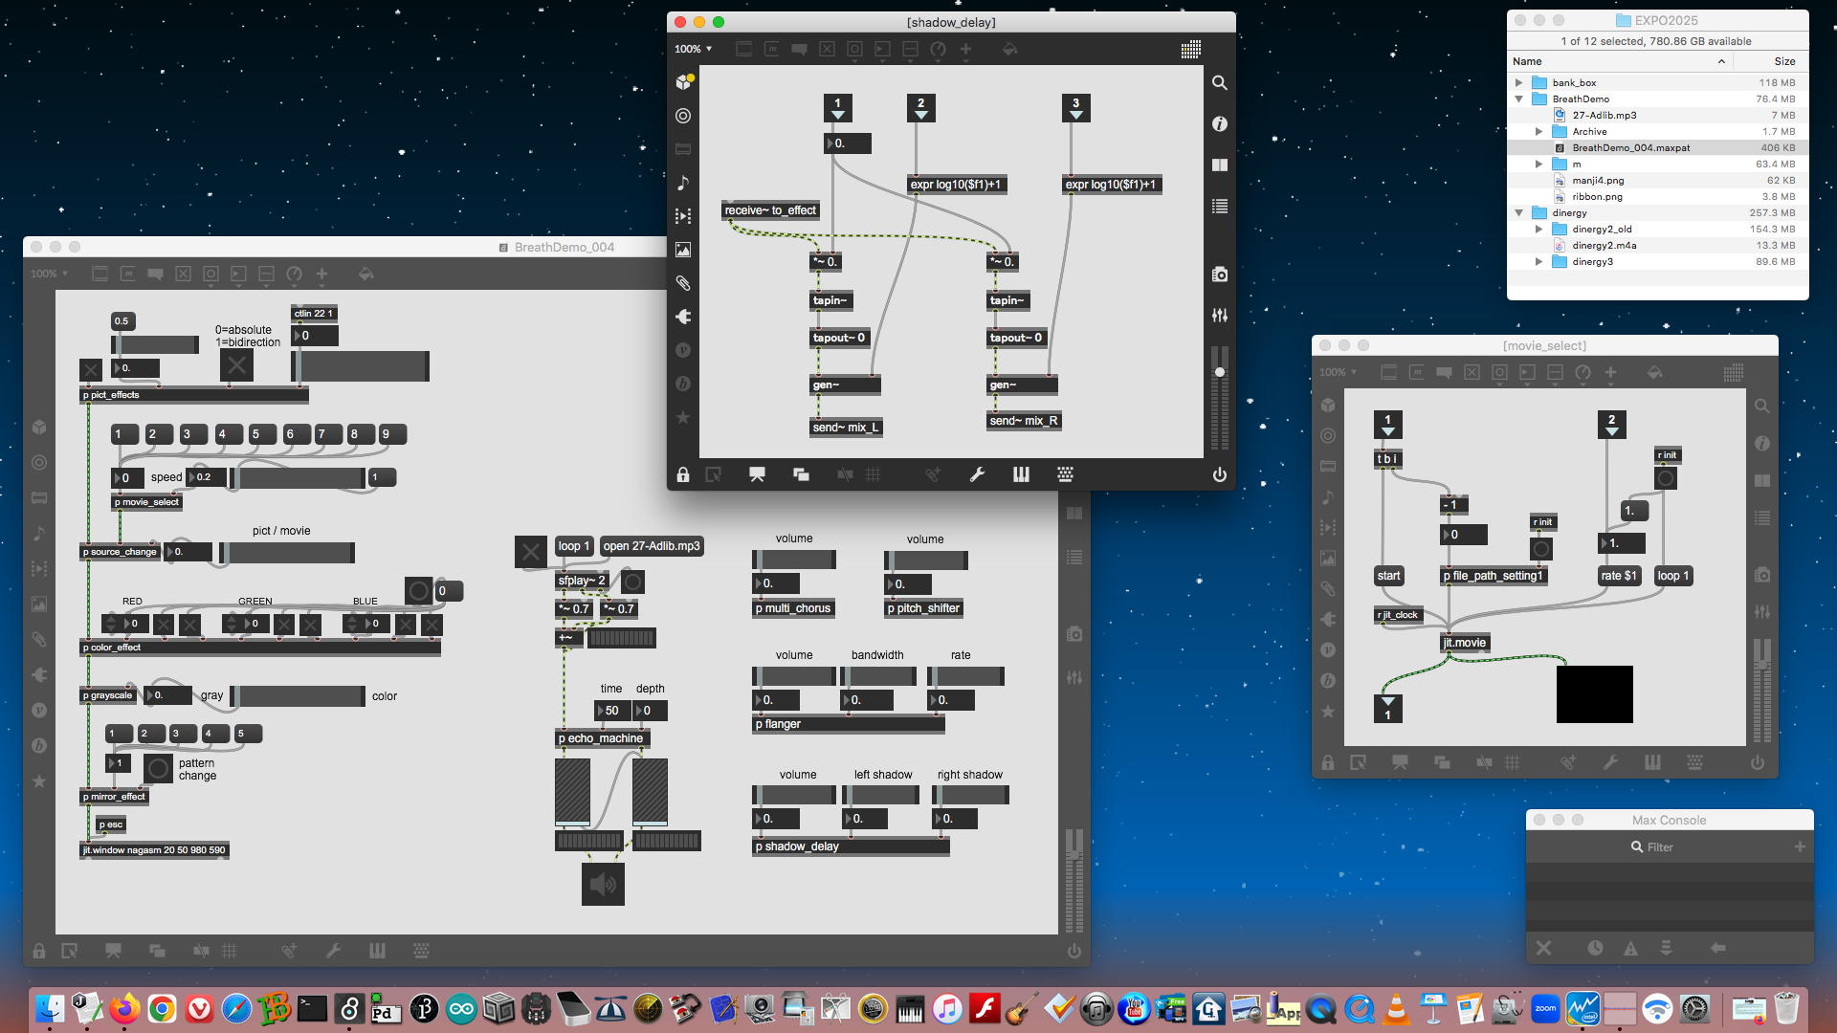Open the search magnifier in shadow_delay sidebar
This screenshot has height=1033, width=1837.
(1219, 83)
